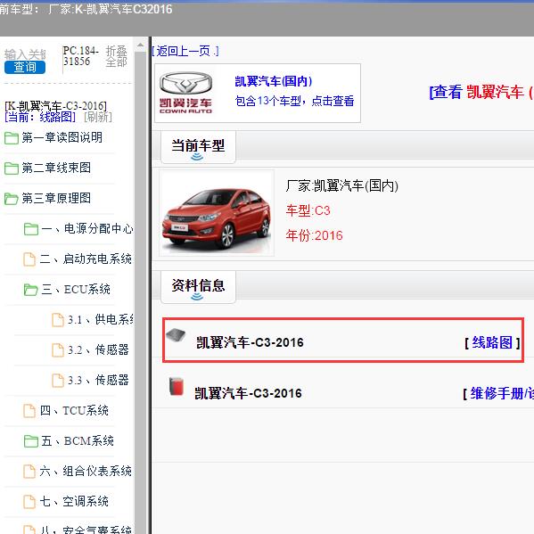
Task: Select 七、空调系统 tree entry
Action: (74, 501)
